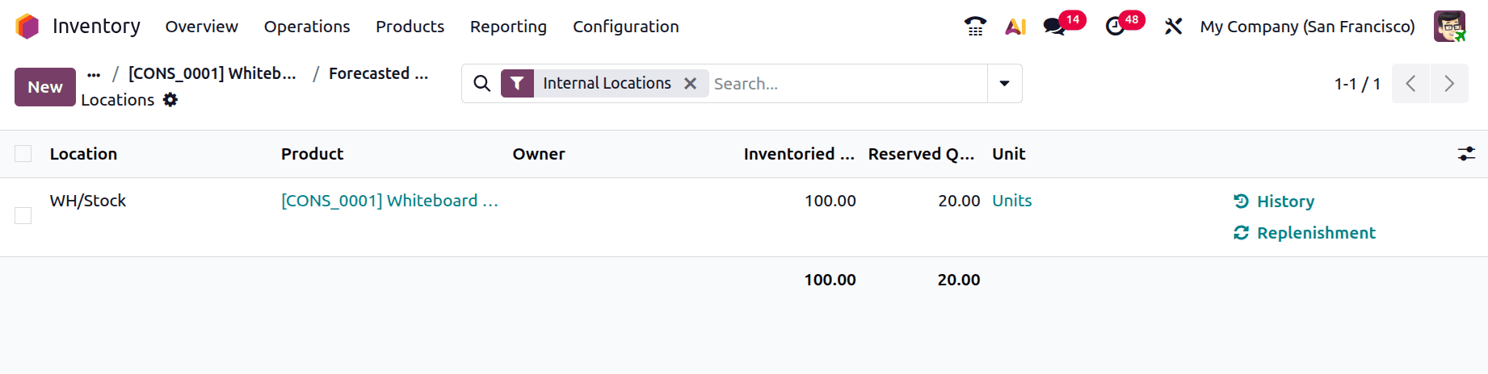Click the Inventory app logo icon
Viewport: 1488px width, 374px height.
pyautogui.click(x=27, y=27)
